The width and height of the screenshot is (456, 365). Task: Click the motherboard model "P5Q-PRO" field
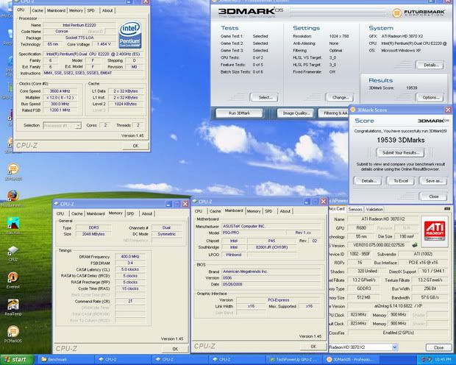coord(254,233)
